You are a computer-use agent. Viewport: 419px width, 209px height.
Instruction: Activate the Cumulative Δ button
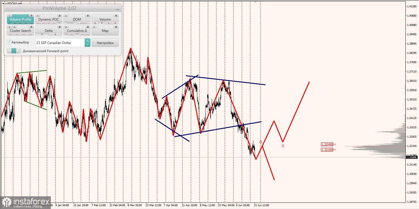[77, 31]
